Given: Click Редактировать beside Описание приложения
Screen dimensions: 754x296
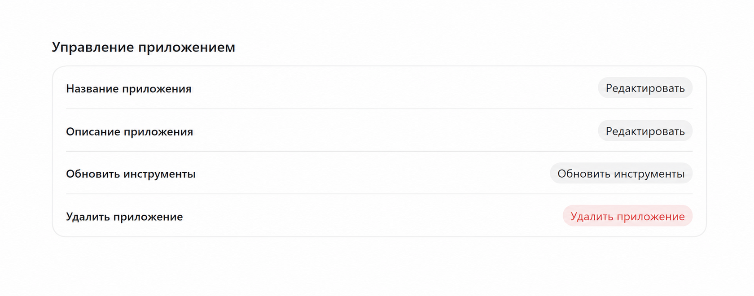Looking at the screenshot, I should click(645, 131).
